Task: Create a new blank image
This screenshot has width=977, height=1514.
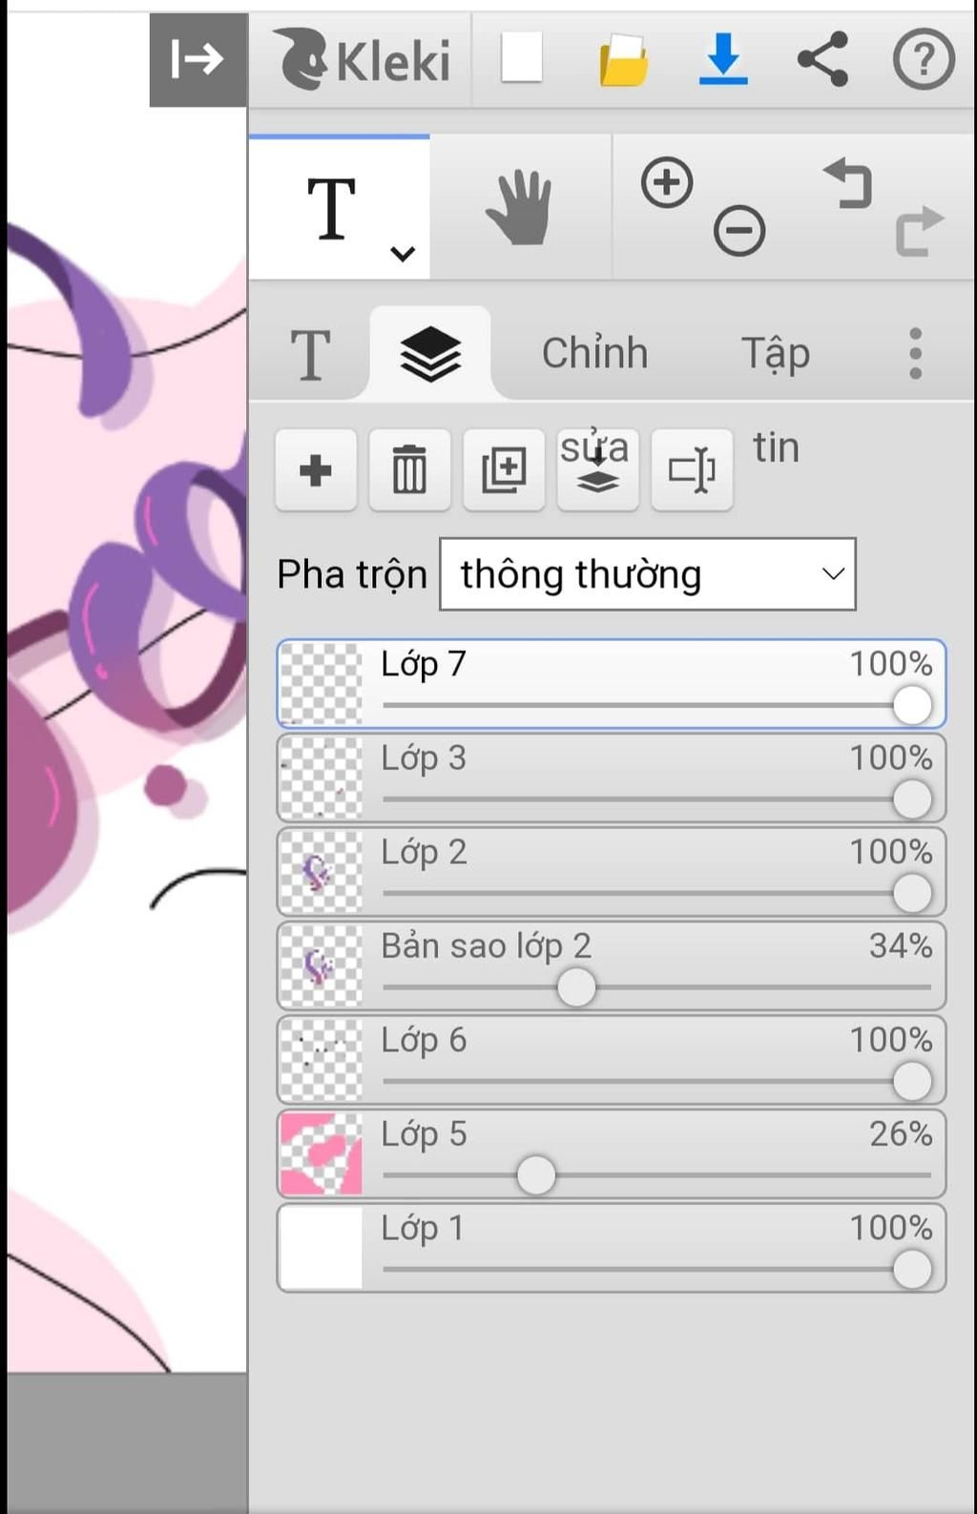Action: (x=522, y=58)
